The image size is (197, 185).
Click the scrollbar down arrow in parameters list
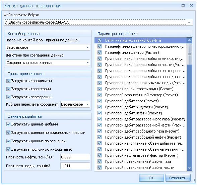pos(189,168)
